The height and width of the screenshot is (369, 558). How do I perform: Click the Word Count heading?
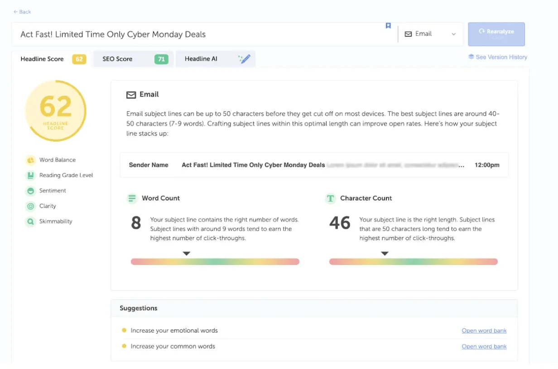click(x=161, y=198)
